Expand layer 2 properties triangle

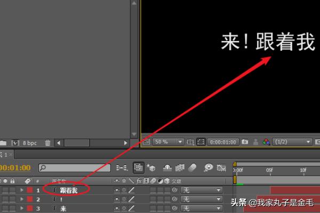[x=22, y=199]
